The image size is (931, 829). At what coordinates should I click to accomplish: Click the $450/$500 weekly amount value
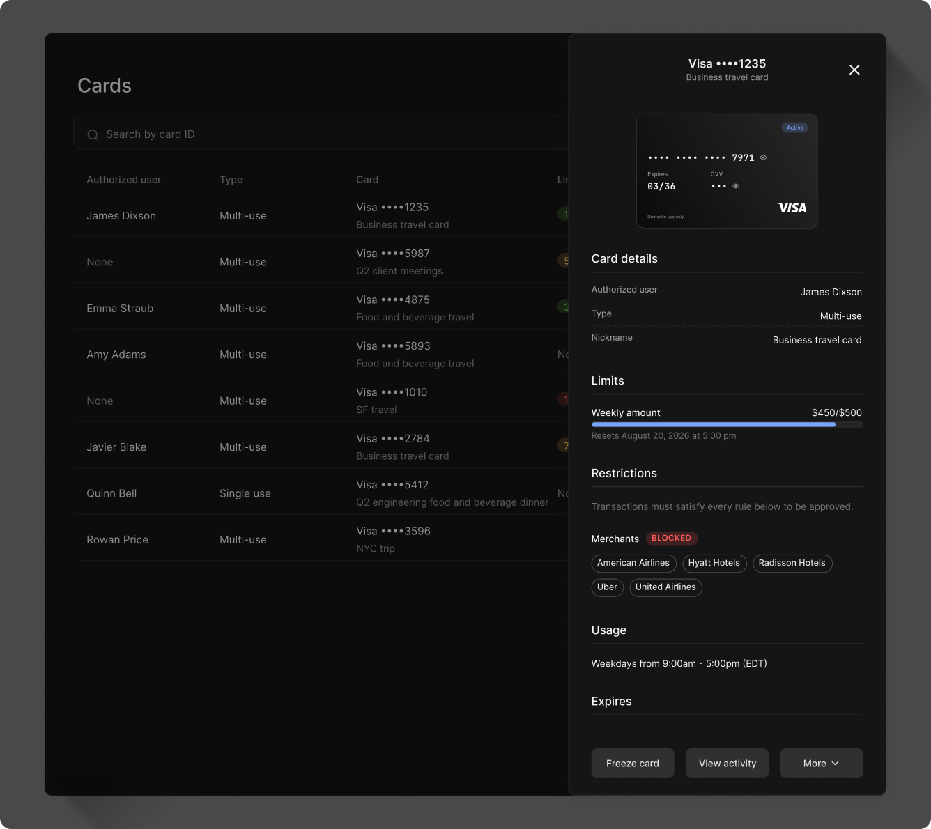pyautogui.click(x=837, y=412)
